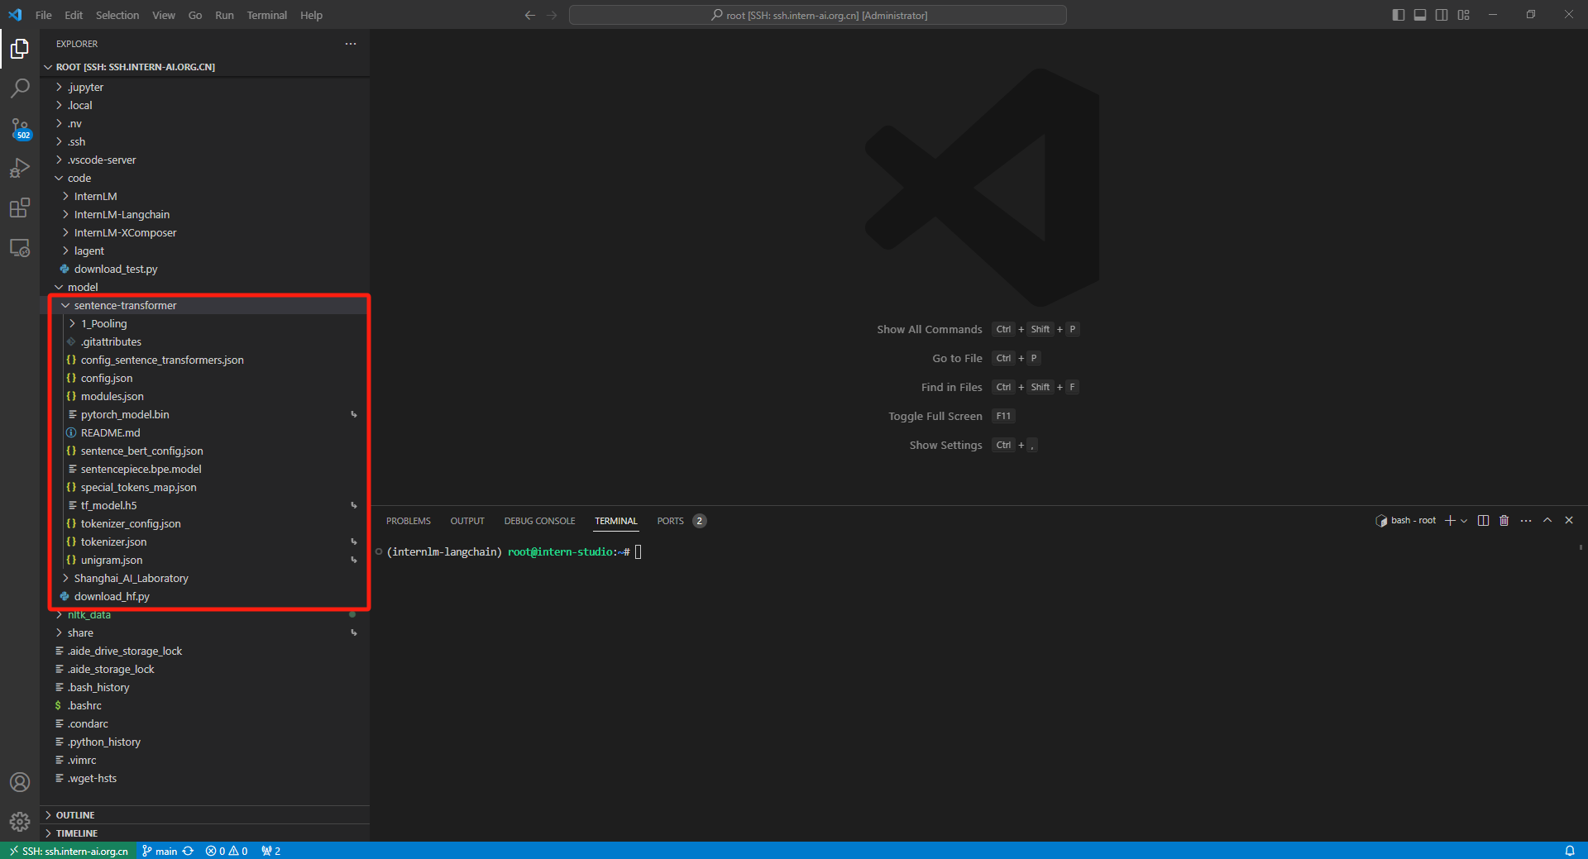Toggle the secondary side bar

(1442, 15)
